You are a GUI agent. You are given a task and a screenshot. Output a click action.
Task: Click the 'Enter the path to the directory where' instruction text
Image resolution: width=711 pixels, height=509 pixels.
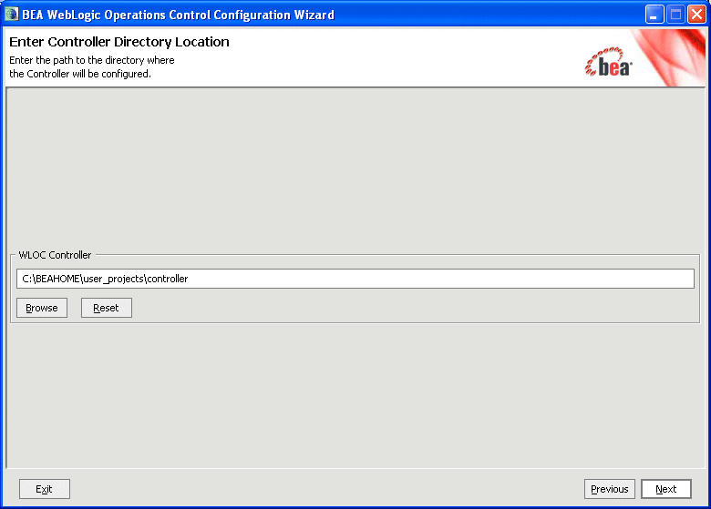(x=91, y=60)
